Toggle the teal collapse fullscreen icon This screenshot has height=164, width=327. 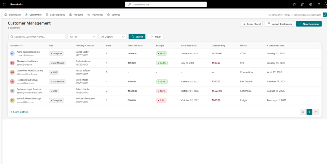tap(325, 15)
